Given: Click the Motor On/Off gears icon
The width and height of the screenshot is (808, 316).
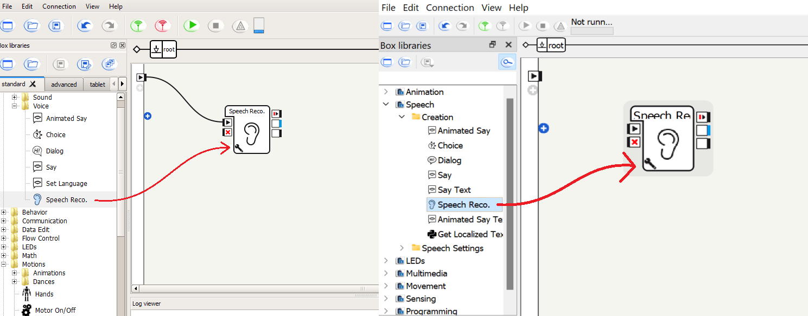Looking at the screenshot, I should [27, 310].
